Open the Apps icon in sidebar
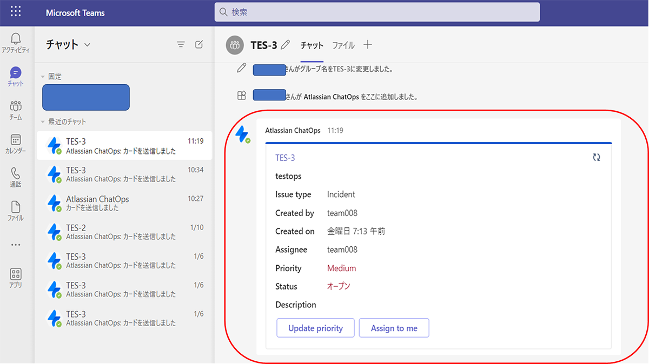 (x=16, y=274)
